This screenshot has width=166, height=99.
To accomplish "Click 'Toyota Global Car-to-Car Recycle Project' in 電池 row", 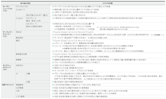I will (73, 41).
